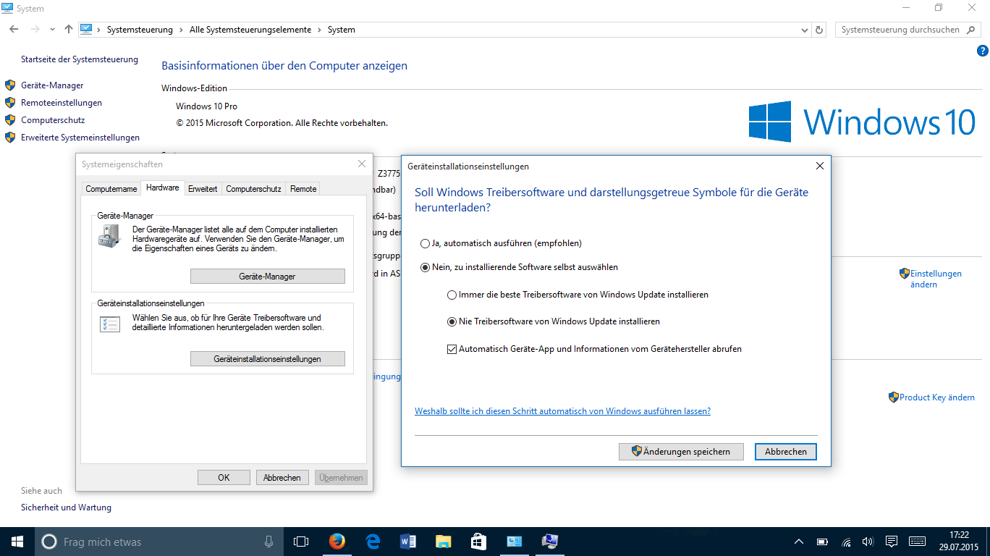
Task: Open Computerschutz link in the sidebar
Action: pos(53,120)
